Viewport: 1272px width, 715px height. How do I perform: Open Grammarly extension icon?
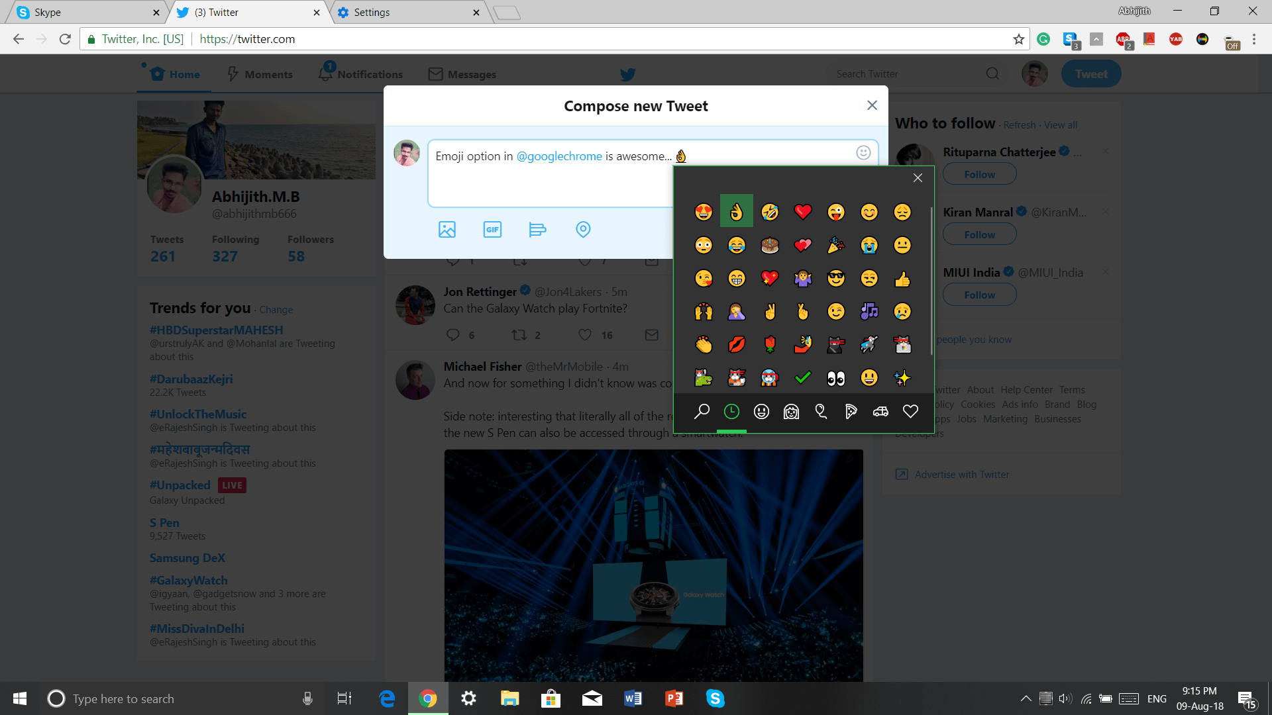(x=1043, y=39)
